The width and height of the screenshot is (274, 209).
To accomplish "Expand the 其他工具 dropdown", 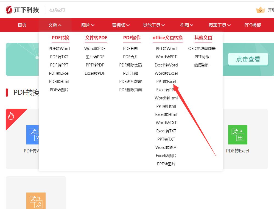I will point(153,25).
